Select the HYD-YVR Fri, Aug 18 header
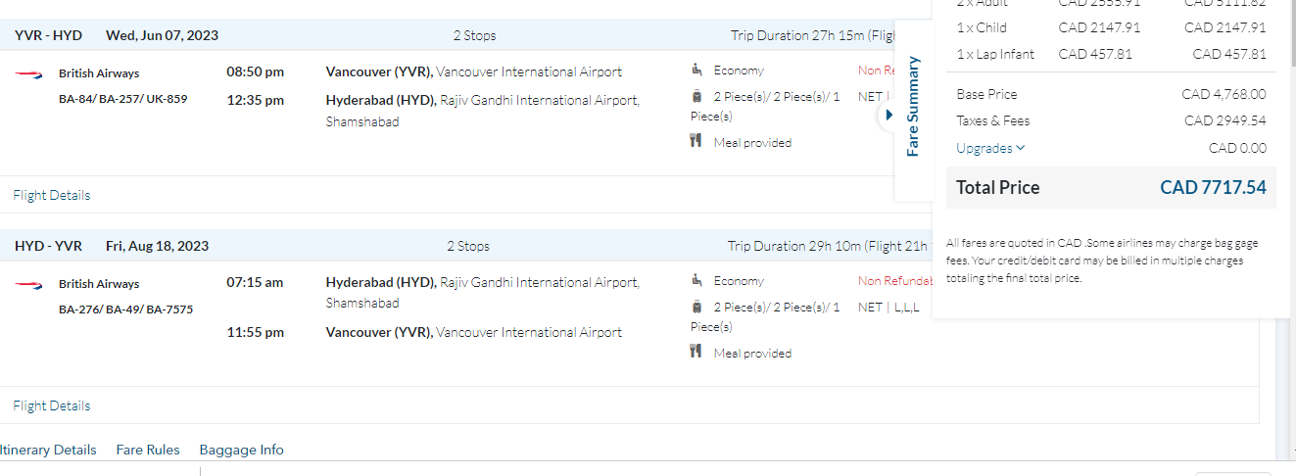This screenshot has width=1296, height=476. 112,246
